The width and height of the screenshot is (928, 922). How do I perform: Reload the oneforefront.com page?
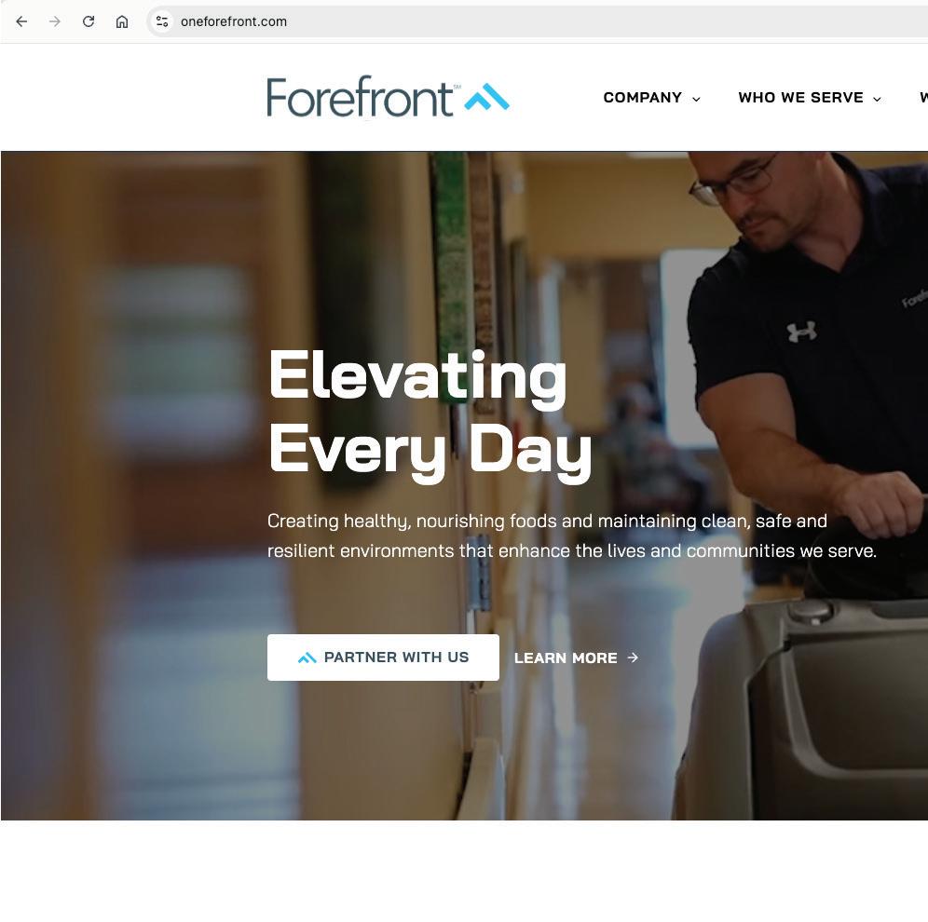click(x=89, y=21)
